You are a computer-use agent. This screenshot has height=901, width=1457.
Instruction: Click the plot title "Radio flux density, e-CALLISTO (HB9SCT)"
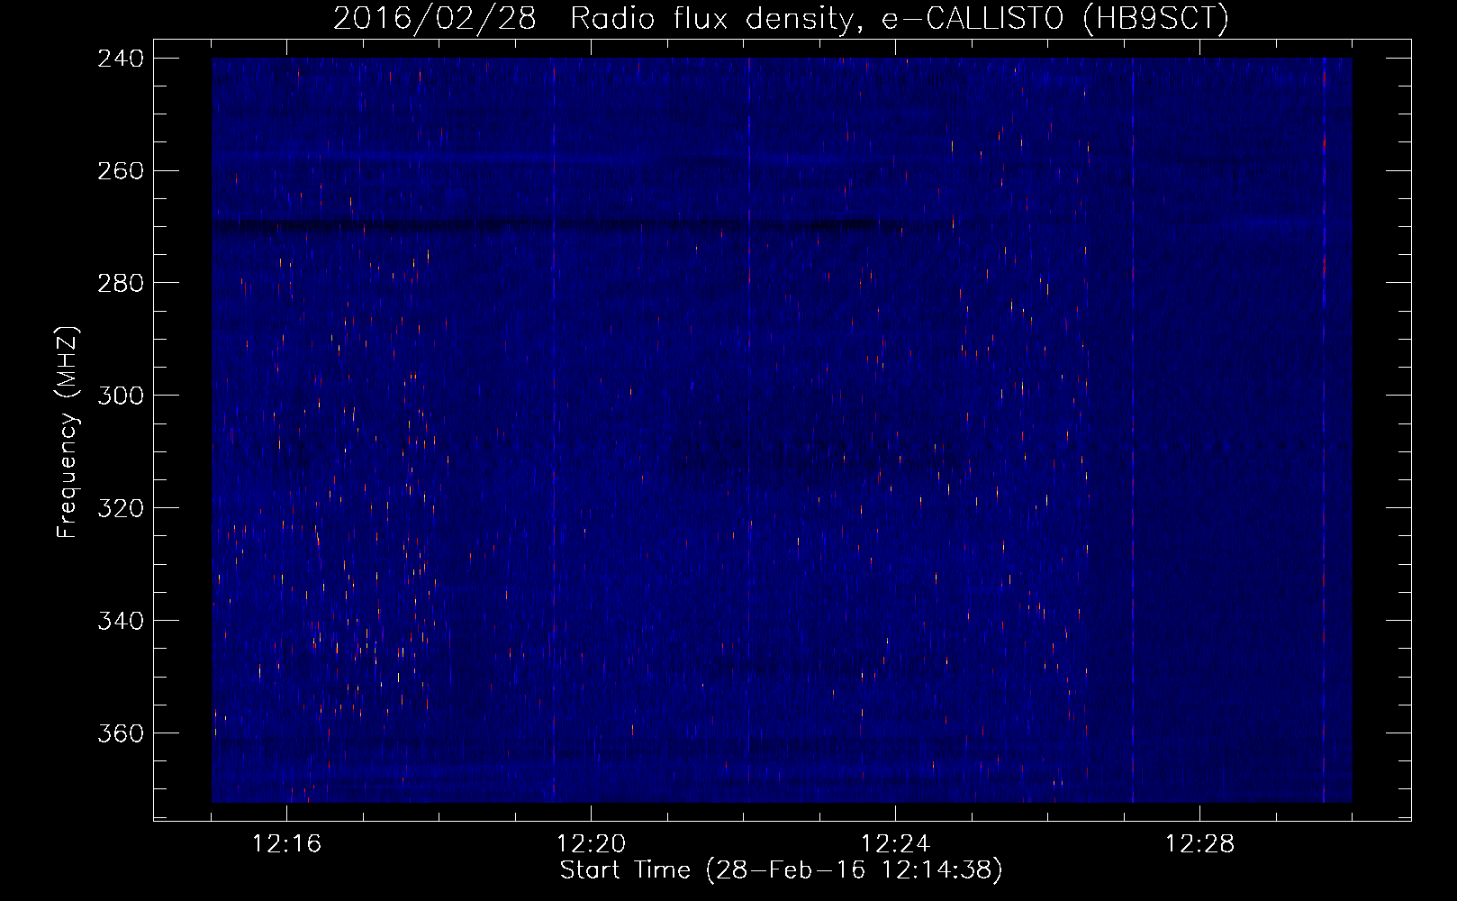click(x=900, y=18)
